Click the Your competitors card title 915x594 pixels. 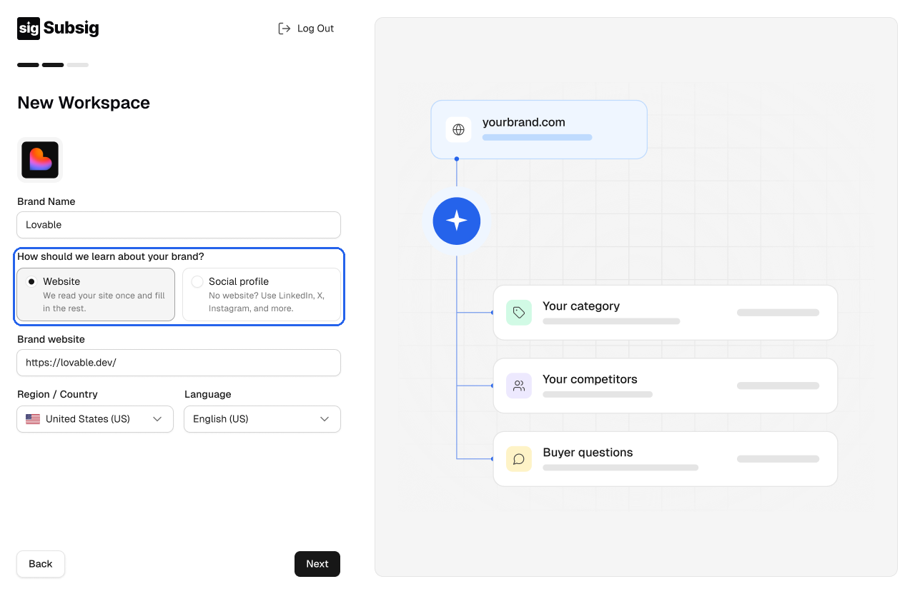click(x=590, y=379)
